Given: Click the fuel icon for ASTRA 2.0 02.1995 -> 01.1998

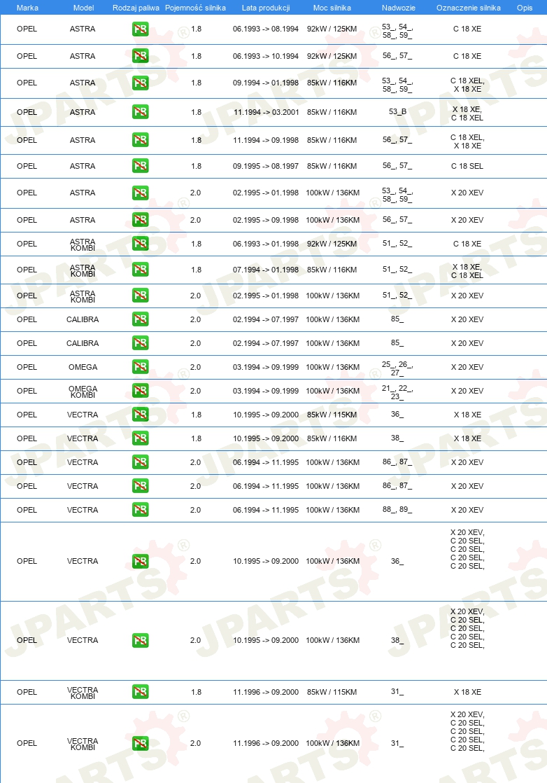Looking at the screenshot, I should coord(140,193).
